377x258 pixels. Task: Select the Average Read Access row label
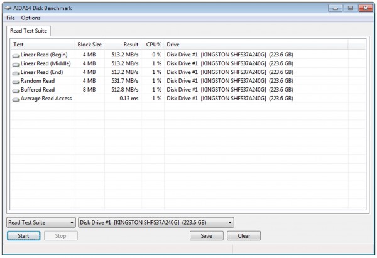[x=46, y=99]
